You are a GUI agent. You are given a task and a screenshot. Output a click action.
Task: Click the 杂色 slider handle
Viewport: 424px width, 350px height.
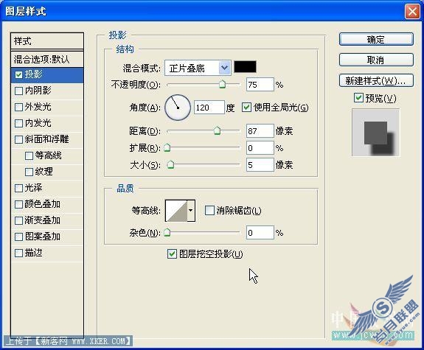pos(167,232)
